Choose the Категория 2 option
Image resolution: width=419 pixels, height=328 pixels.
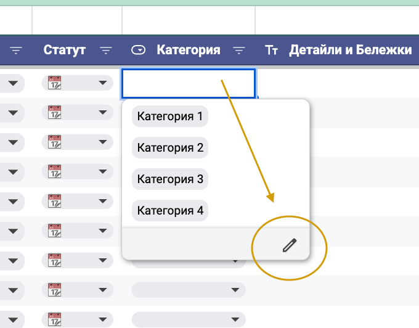(170, 148)
